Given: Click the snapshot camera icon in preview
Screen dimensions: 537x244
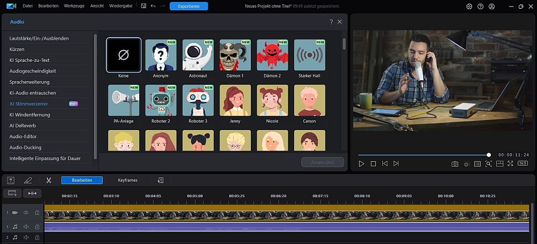Looking at the screenshot, I should 455,163.
